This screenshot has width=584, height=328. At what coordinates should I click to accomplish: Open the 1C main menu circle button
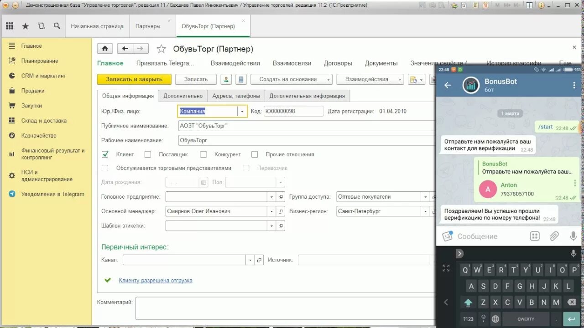[5, 5]
